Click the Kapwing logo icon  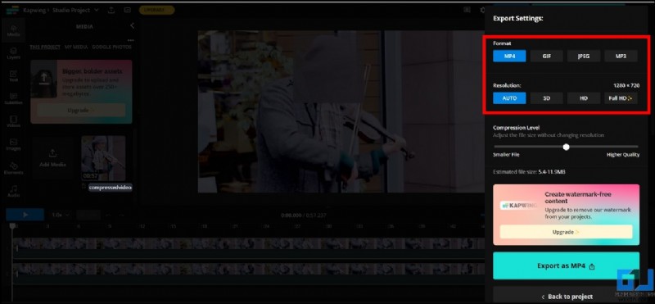pos(12,10)
